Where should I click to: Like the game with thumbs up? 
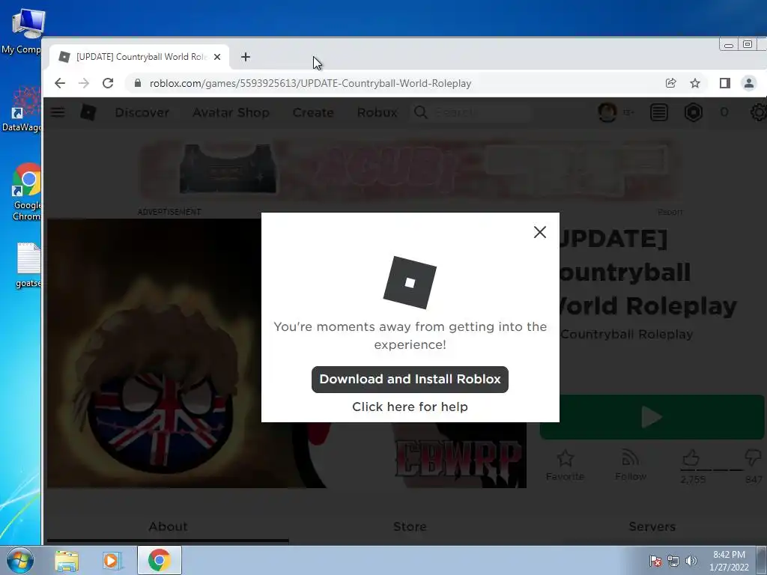pyautogui.click(x=691, y=459)
